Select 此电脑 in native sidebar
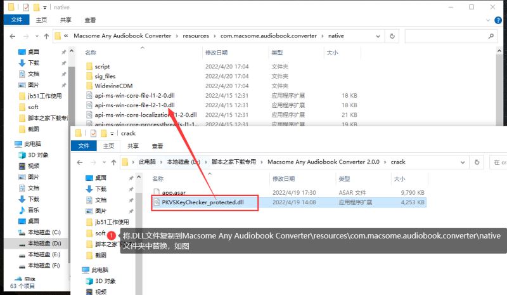Image resolution: width=507 pixels, height=295 pixels. point(32,144)
